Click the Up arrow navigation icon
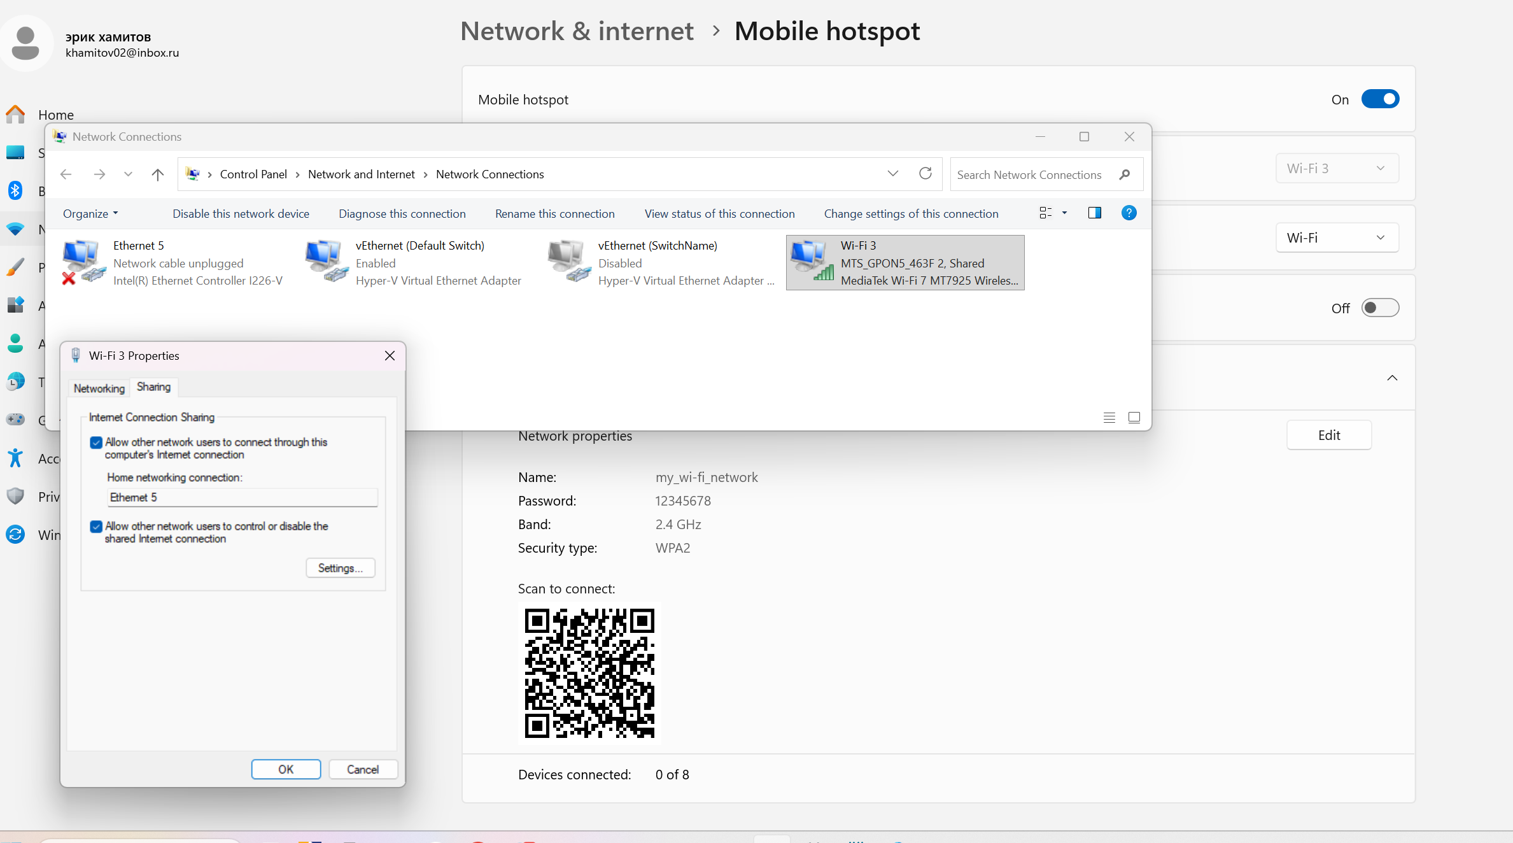This screenshot has width=1513, height=843. click(x=158, y=174)
